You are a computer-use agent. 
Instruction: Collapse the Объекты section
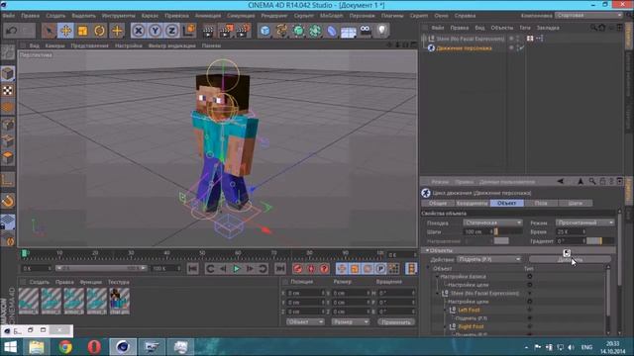427,250
